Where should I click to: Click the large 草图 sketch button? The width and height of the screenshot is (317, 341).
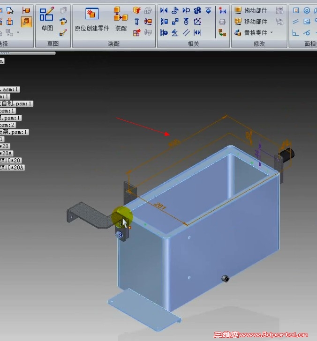coord(47,19)
